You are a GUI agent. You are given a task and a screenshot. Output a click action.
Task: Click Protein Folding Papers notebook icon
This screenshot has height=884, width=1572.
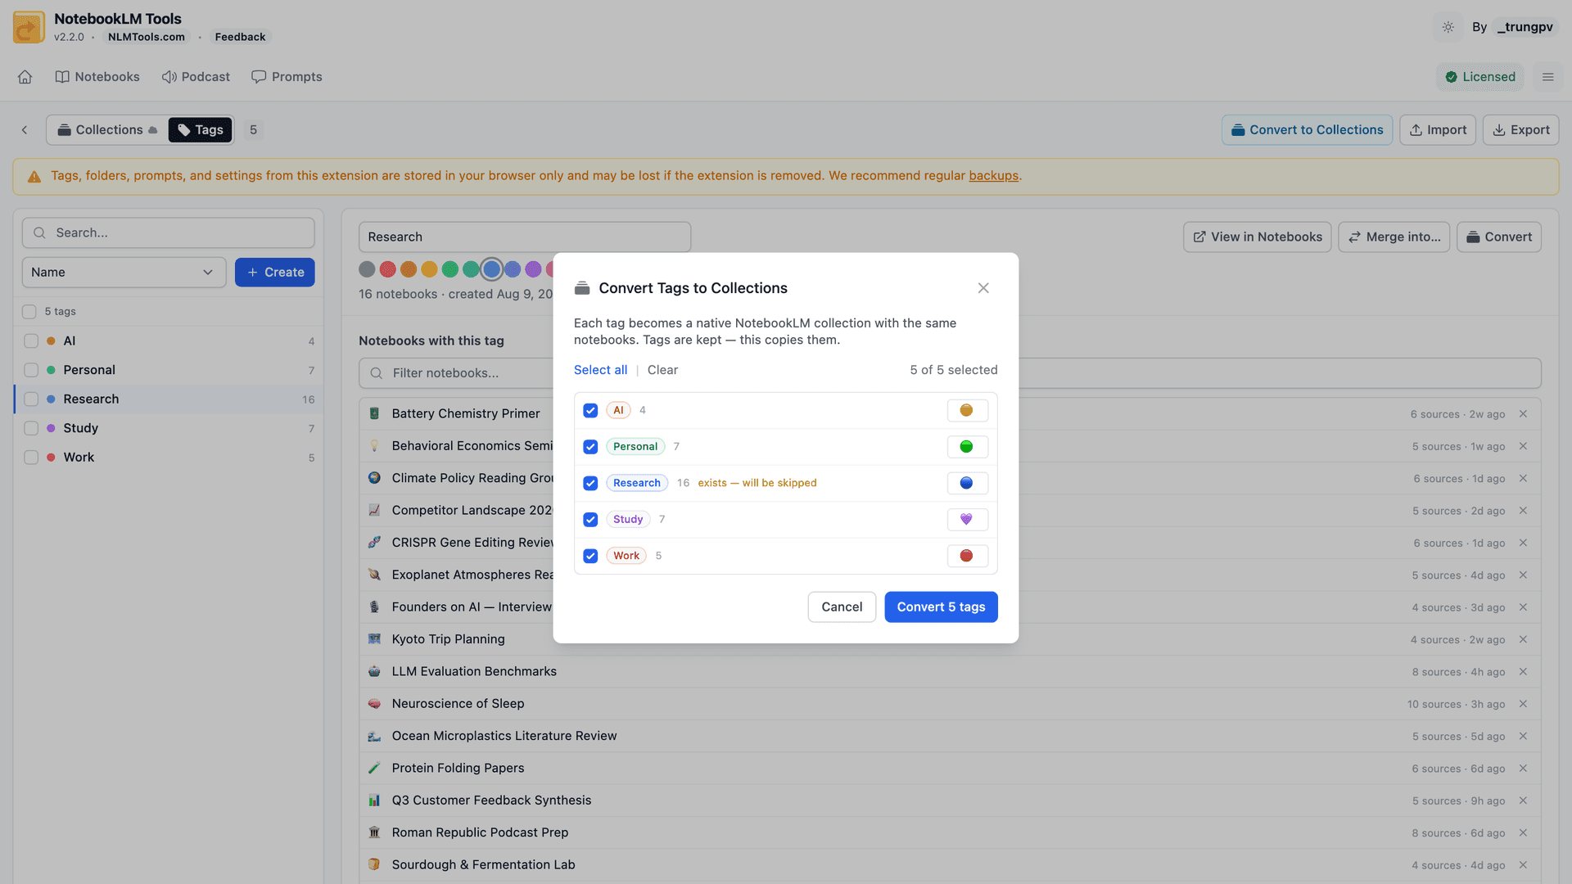374,768
